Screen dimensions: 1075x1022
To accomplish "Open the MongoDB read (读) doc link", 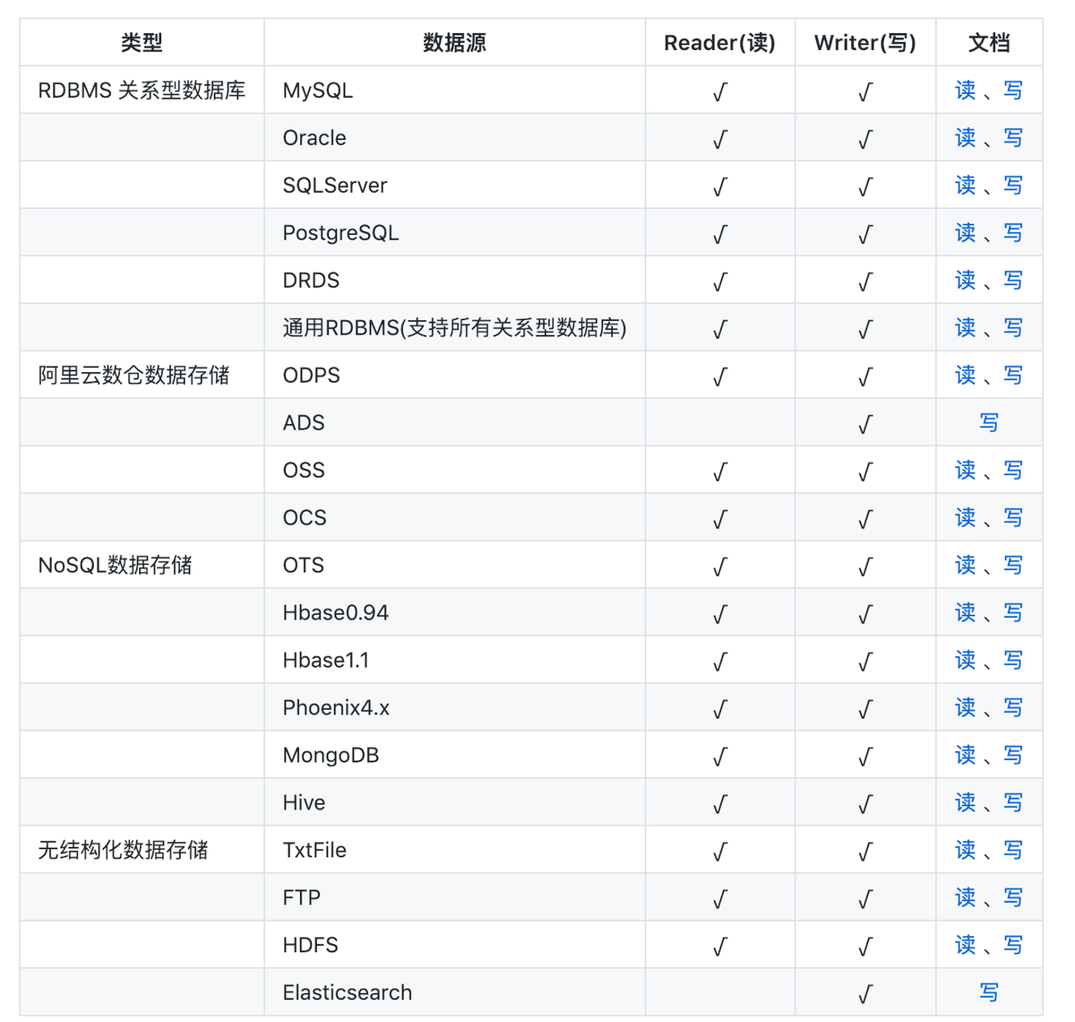I will point(965,756).
